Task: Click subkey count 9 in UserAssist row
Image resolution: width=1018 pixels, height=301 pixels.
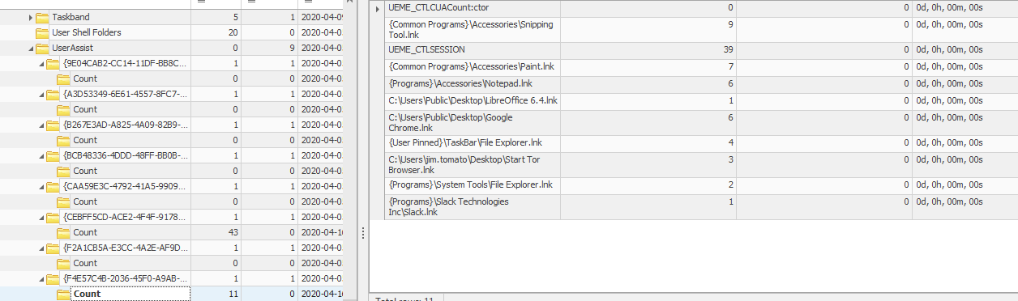Action: point(292,48)
